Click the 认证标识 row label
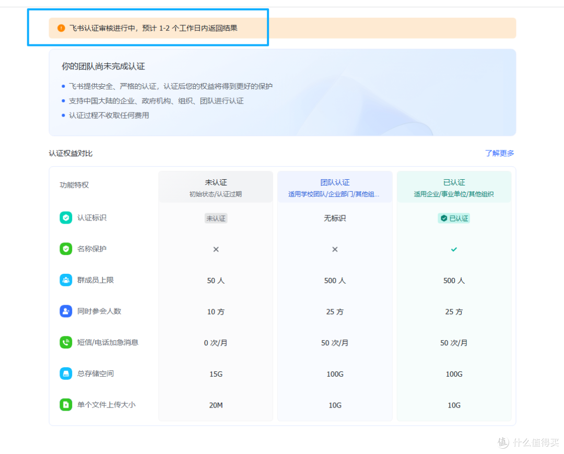Viewport: 564px width, 454px height. pyautogui.click(x=92, y=218)
